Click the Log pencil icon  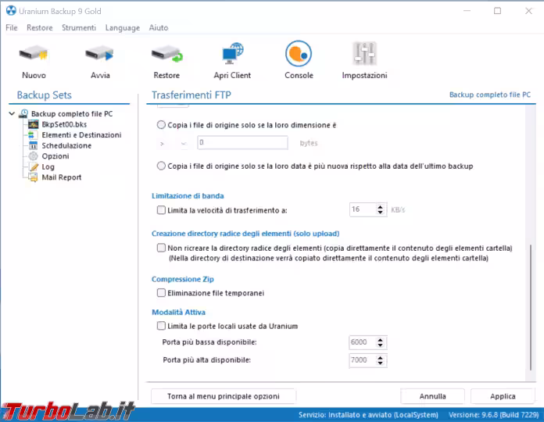[34, 166]
